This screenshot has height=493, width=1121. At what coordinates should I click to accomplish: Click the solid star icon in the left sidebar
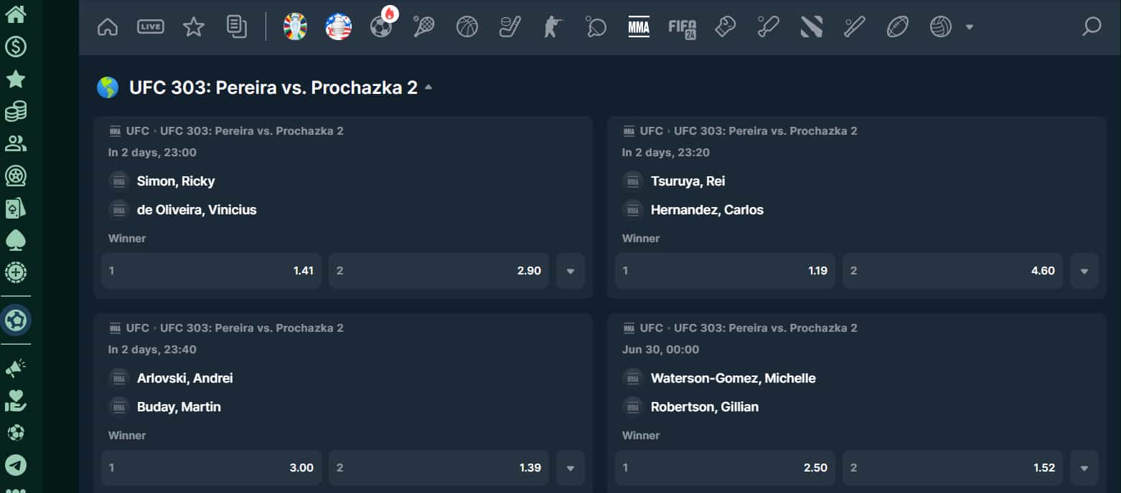16,79
